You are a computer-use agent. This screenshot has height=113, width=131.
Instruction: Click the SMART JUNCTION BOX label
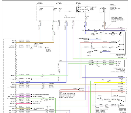tap(113, 6)
